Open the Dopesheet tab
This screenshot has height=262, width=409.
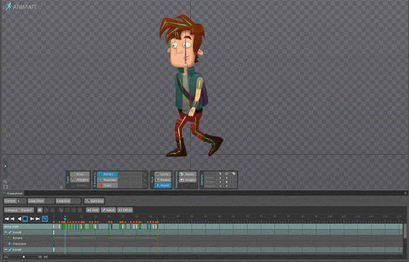[13, 194]
